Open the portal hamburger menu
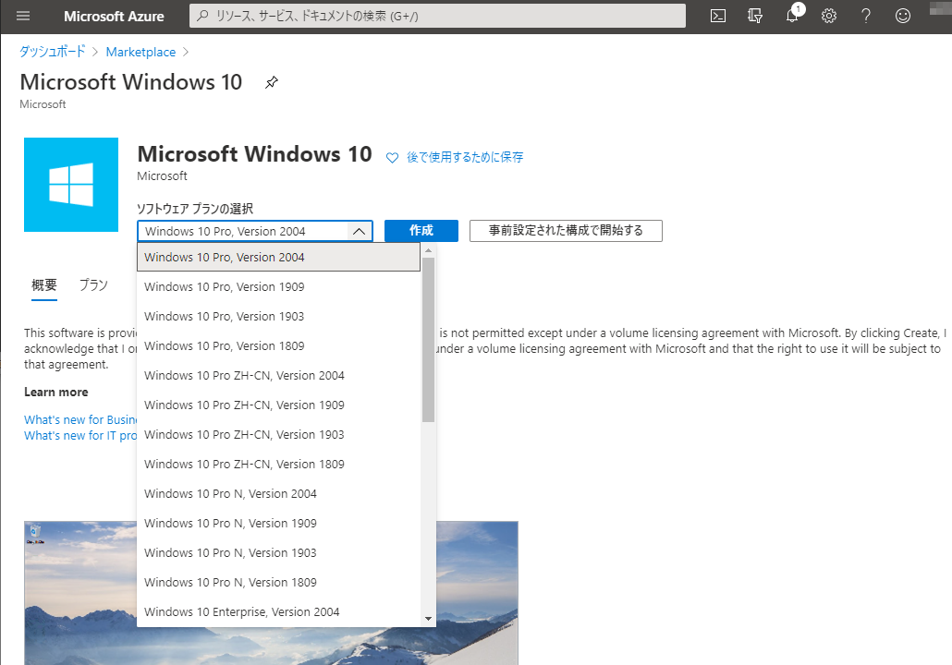 click(x=24, y=16)
